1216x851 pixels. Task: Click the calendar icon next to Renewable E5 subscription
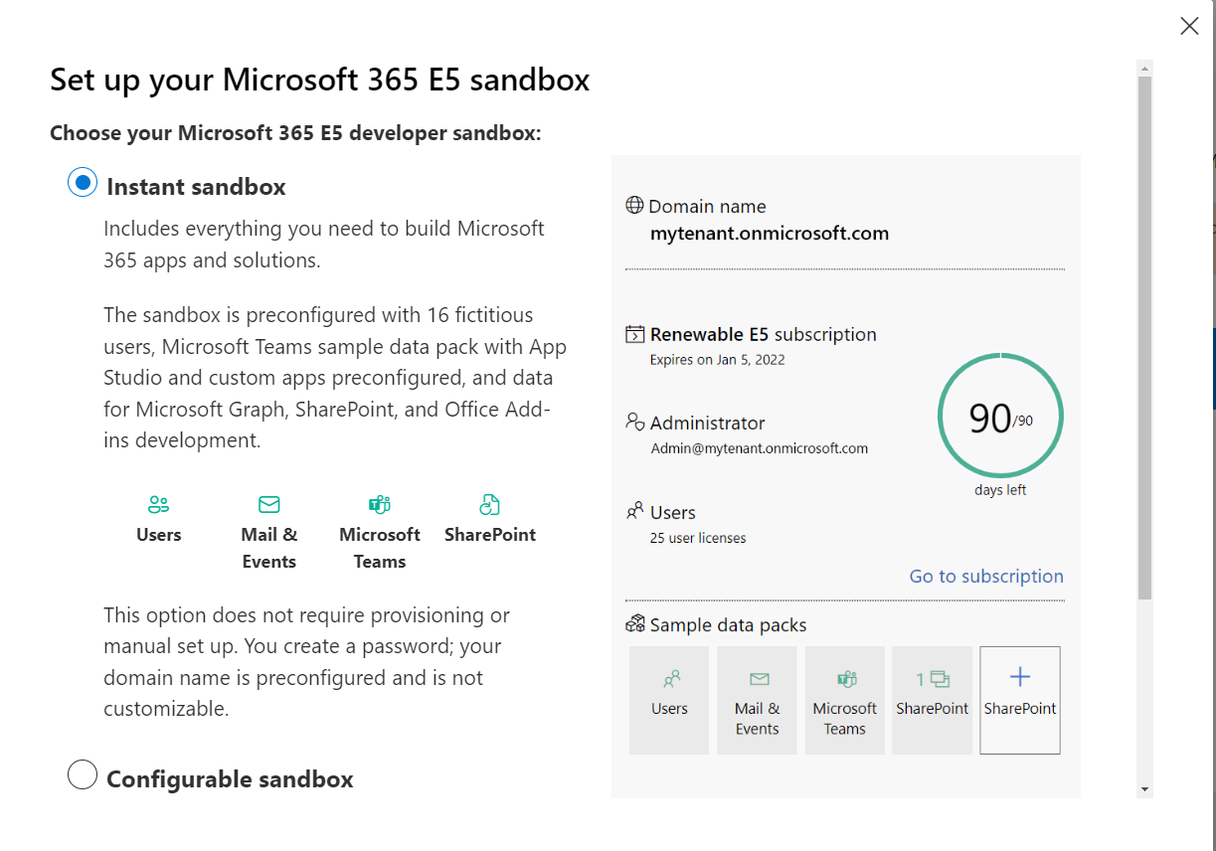634,334
